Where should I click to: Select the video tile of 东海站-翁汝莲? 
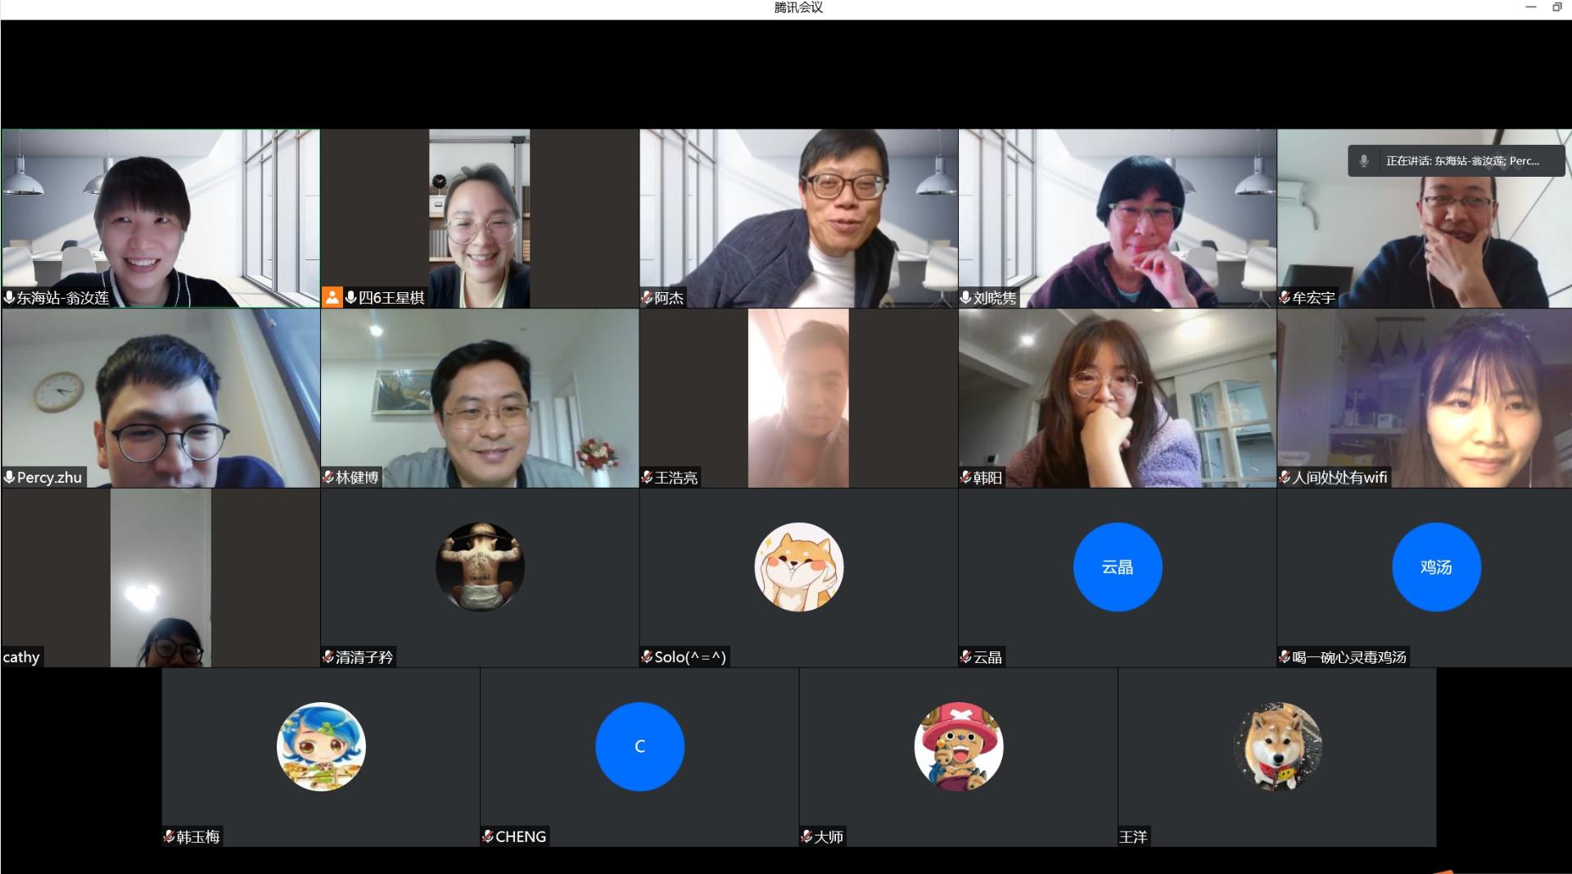tap(160, 218)
